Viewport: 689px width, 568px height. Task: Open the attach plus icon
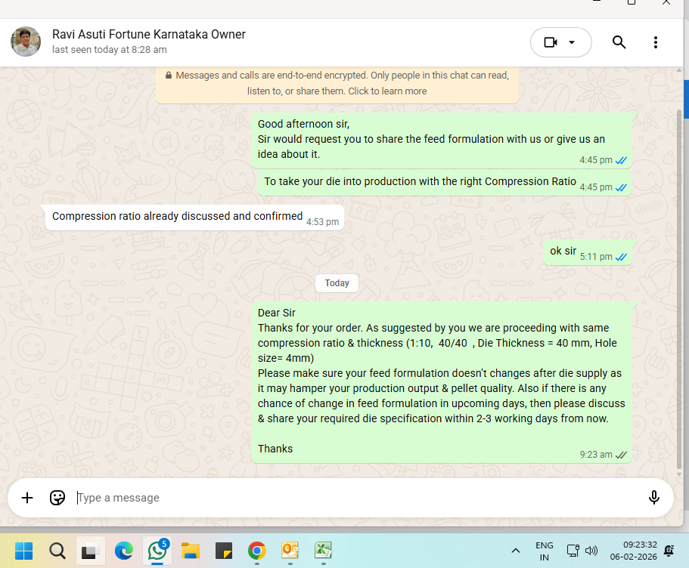(x=27, y=498)
